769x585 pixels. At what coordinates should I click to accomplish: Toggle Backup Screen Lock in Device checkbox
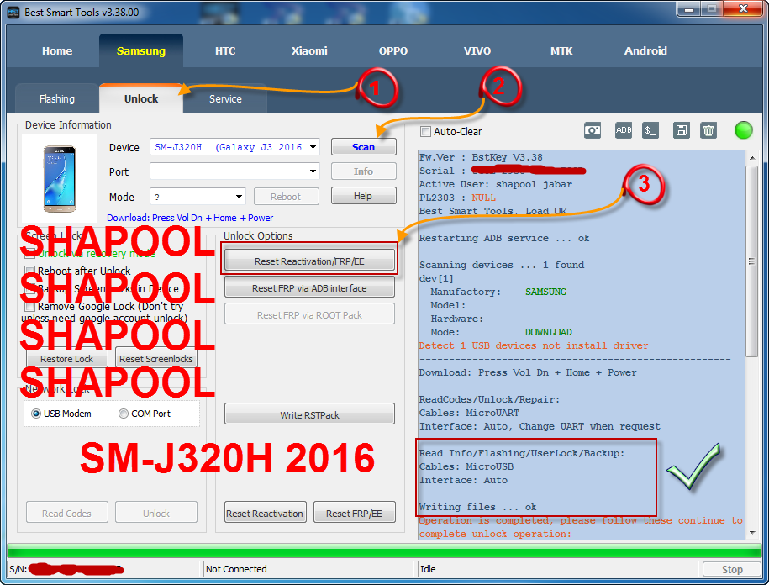tap(30, 289)
